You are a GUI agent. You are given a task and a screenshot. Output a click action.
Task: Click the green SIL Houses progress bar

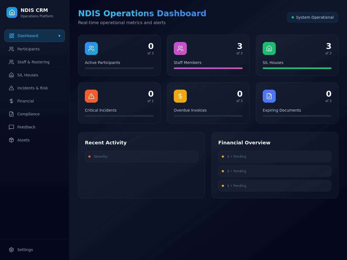pos(297,68)
